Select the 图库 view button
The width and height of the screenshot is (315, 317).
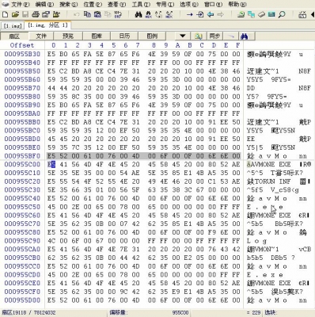click(x=97, y=36)
